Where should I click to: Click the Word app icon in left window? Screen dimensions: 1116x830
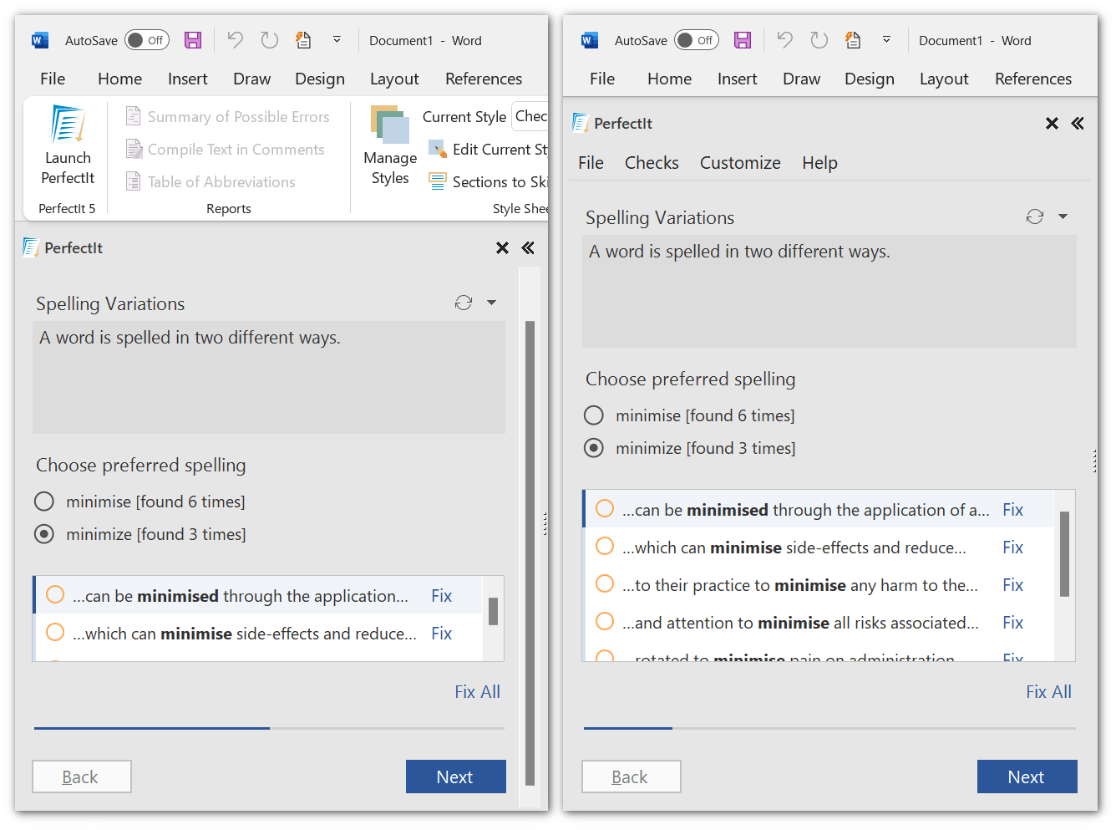click(40, 40)
